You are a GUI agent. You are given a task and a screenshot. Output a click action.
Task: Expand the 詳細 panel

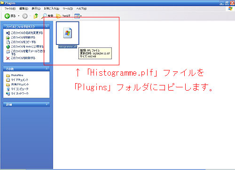pos(47,104)
